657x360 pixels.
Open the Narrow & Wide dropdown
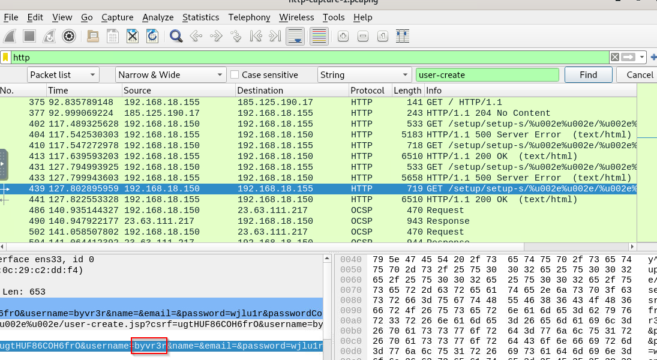(x=170, y=75)
